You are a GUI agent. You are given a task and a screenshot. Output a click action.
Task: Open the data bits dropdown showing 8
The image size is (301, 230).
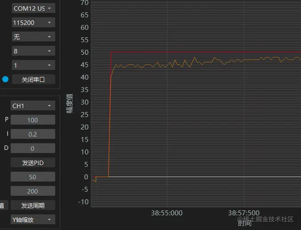click(x=33, y=51)
